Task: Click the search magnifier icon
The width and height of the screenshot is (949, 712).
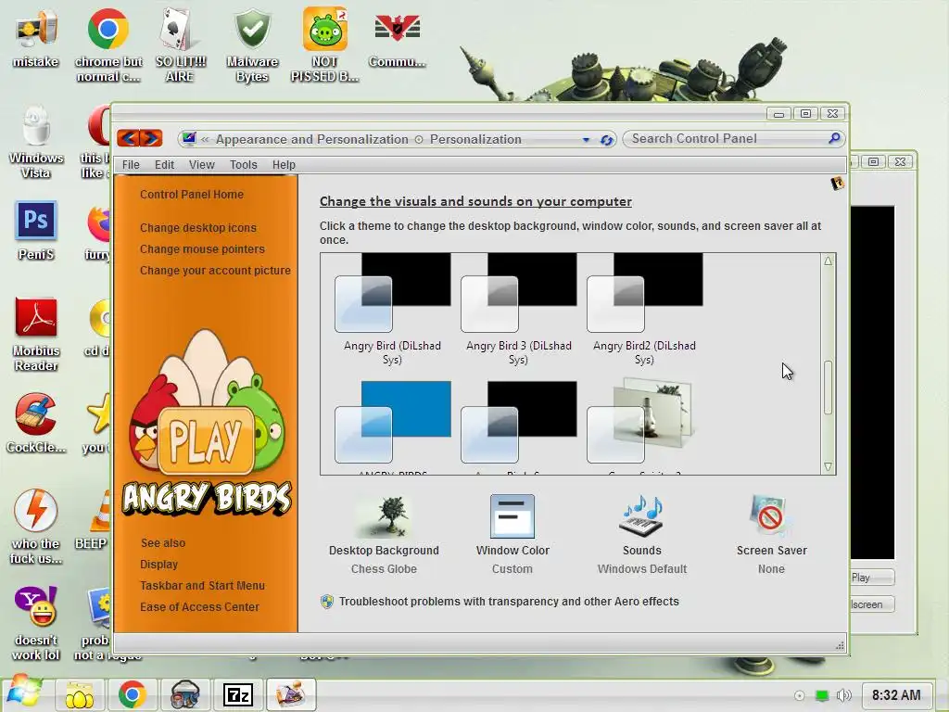Action: point(834,139)
